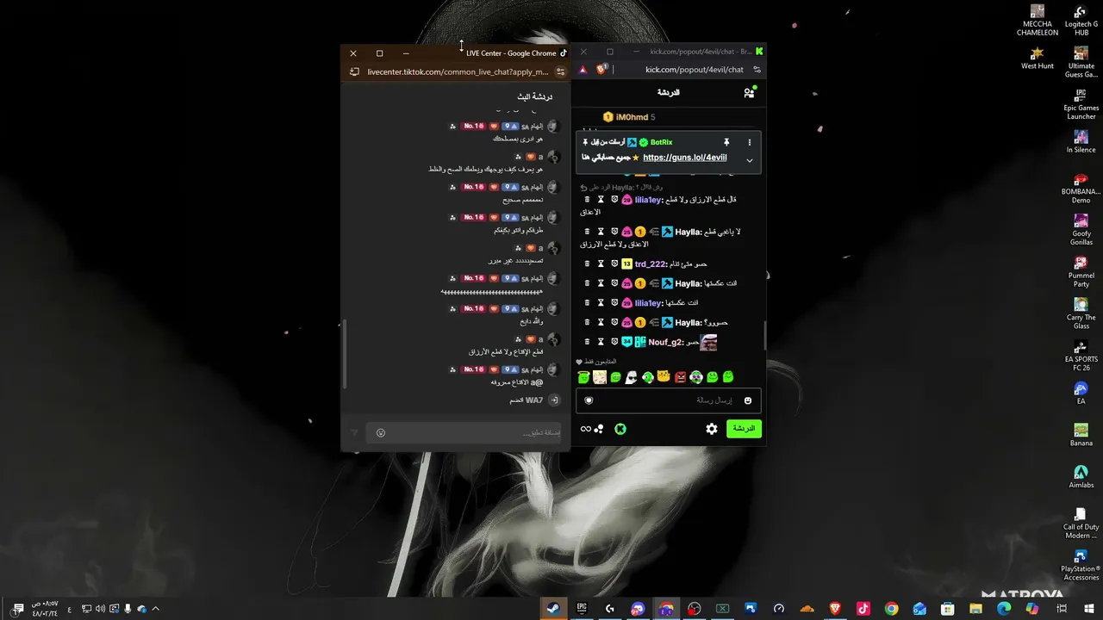Open Epic Games Launcher desktop shortcut

pyautogui.click(x=1081, y=103)
